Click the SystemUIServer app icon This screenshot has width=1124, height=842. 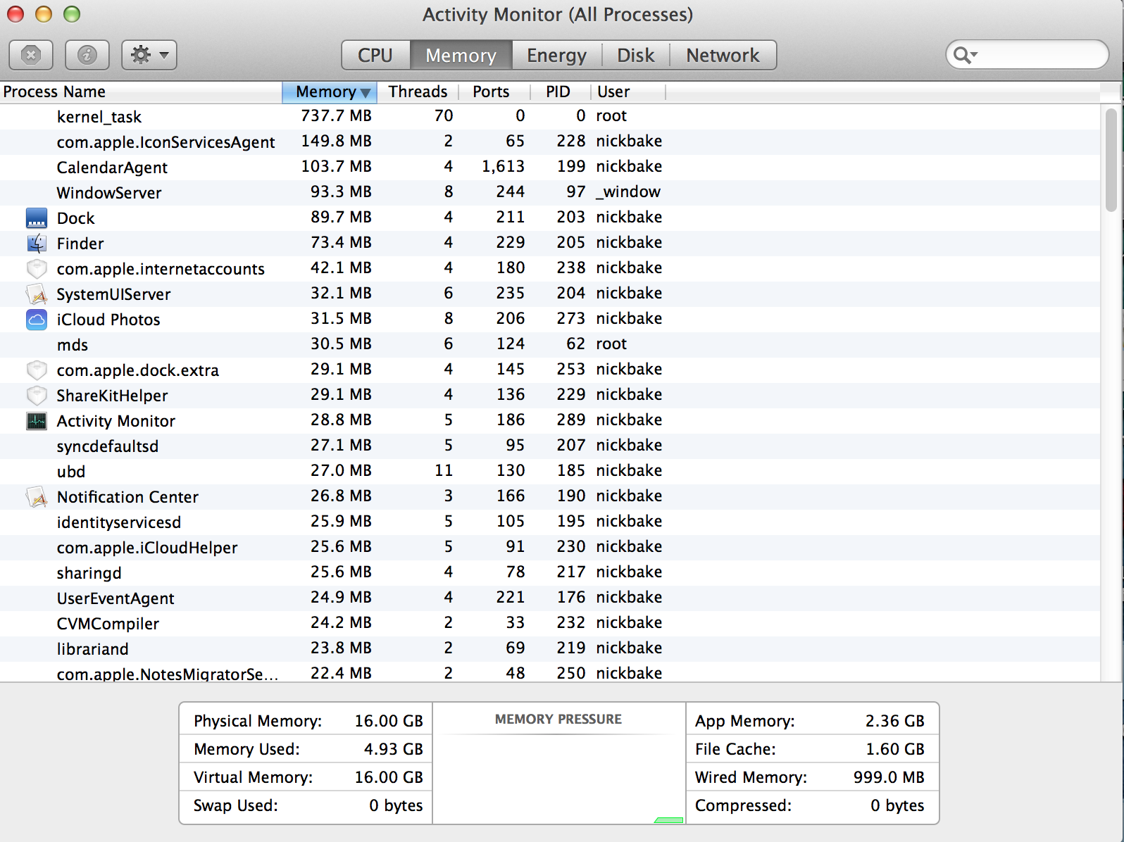37,294
